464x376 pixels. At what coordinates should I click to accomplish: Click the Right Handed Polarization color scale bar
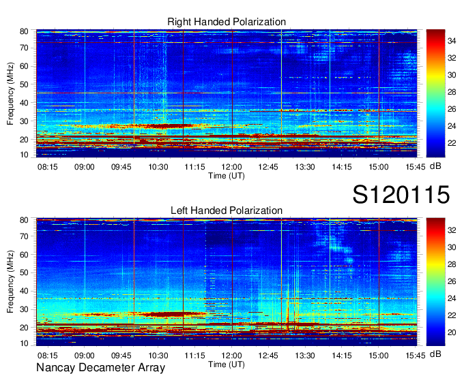coord(435,93)
